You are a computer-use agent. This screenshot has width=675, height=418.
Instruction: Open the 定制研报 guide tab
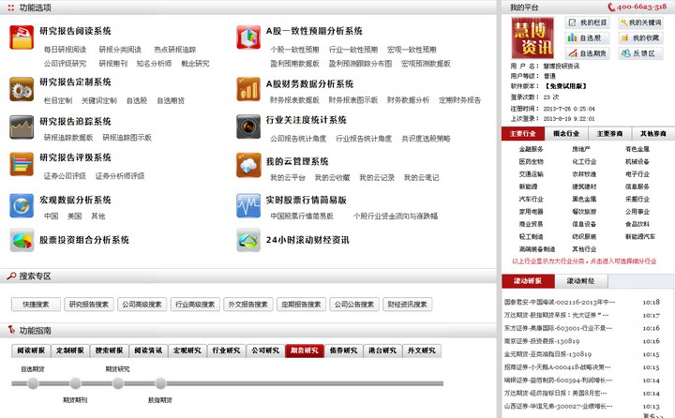[70, 351]
